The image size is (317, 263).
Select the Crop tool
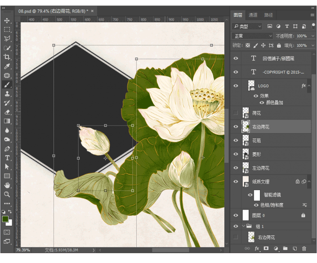[x=7, y=57]
